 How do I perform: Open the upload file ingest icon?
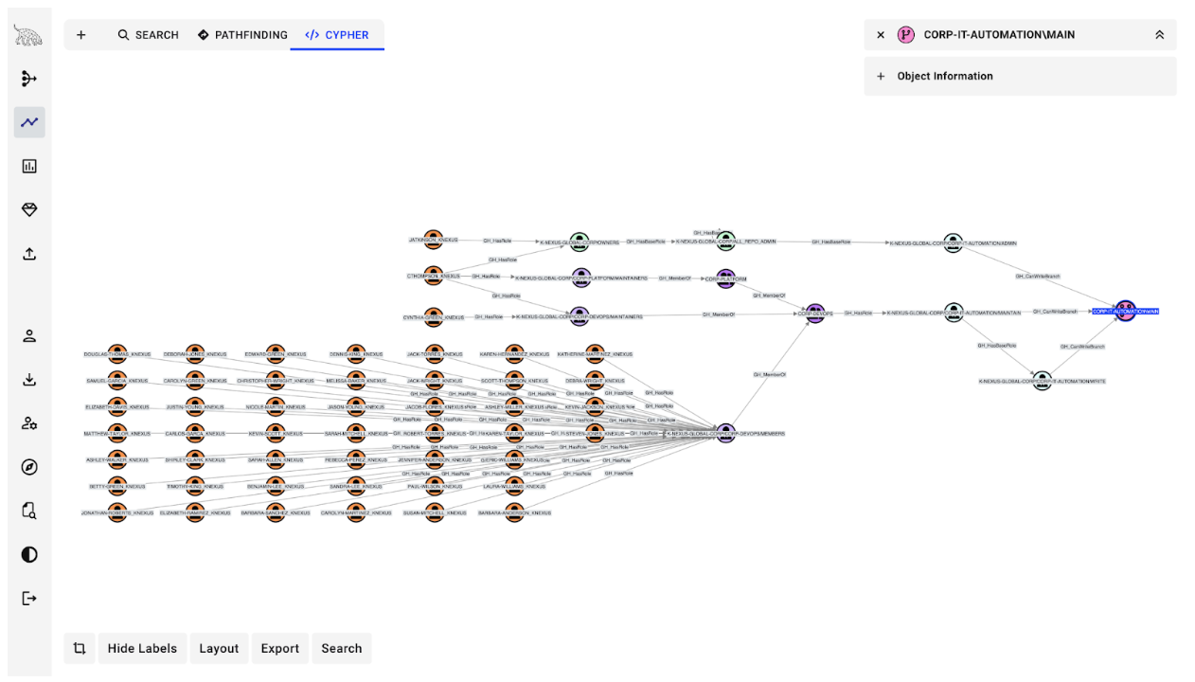[29, 254]
